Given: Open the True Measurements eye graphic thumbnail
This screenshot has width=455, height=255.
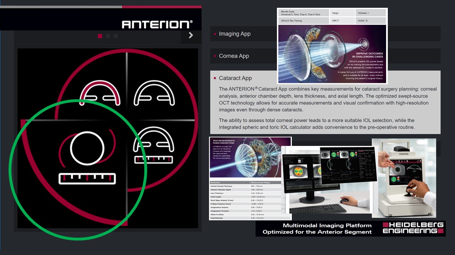Looking at the screenshot, I should (x=250, y=157).
